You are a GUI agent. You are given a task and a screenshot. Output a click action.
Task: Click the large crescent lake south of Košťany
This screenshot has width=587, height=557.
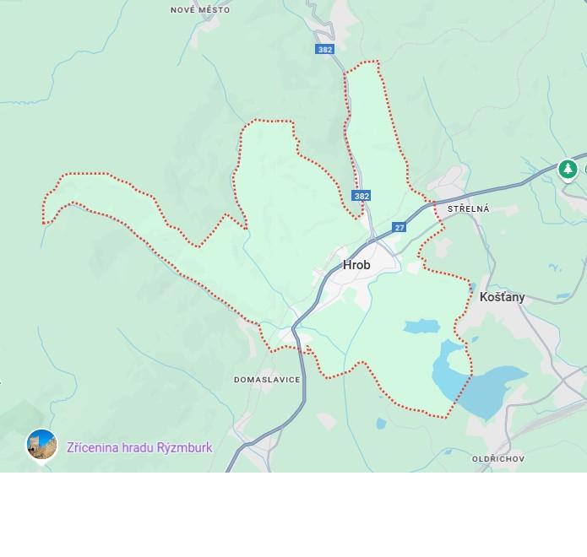pos(483,392)
